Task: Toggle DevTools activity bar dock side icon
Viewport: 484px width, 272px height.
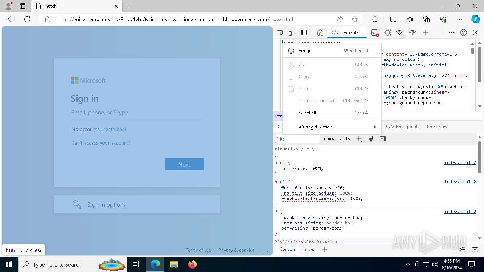Action: click(304, 32)
